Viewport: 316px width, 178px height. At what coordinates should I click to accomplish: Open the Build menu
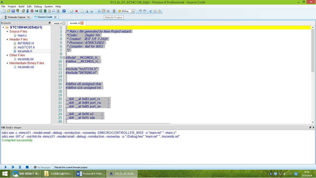pos(21,6)
